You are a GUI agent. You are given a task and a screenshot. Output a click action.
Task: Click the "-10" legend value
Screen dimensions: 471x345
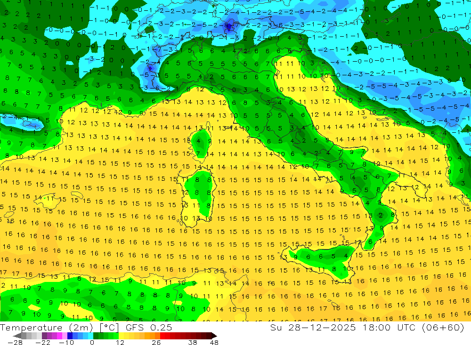(x=66, y=343)
